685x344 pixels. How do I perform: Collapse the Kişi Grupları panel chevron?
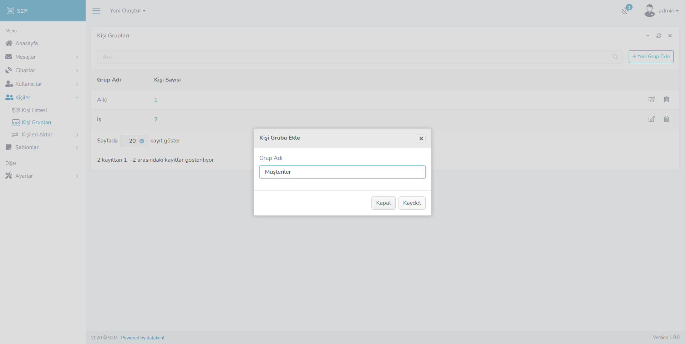(x=648, y=36)
